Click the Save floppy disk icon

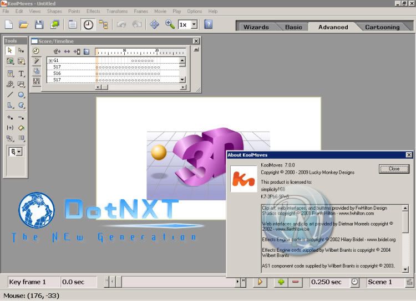(x=39, y=24)
